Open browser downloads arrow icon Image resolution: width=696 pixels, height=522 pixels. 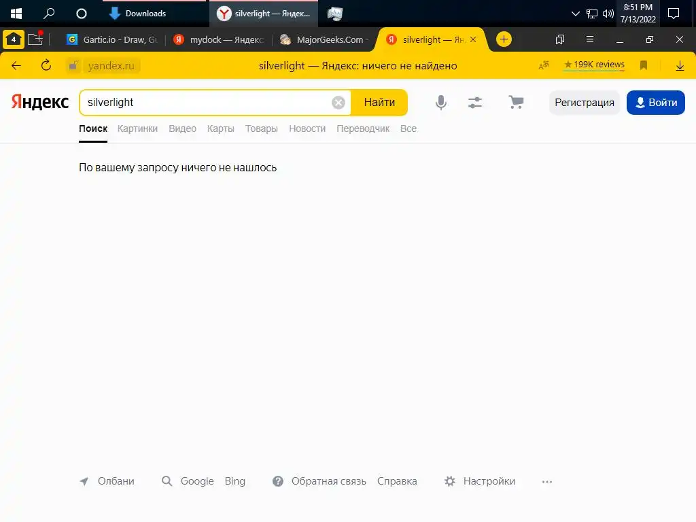pyautogui.click(x=680, y=66)
